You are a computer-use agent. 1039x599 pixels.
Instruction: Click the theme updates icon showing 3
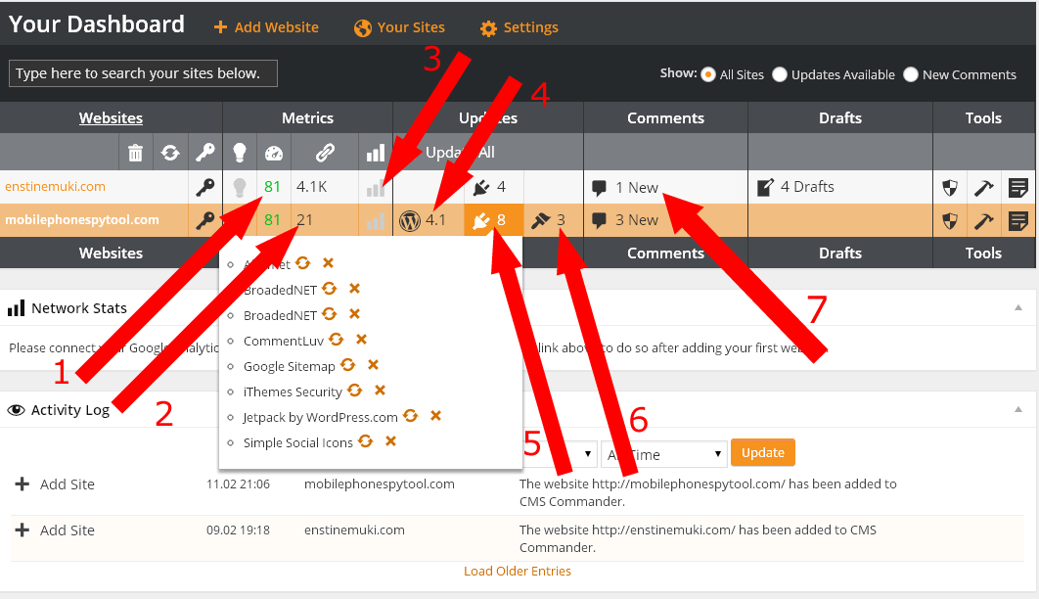click(x=541, y=220)
